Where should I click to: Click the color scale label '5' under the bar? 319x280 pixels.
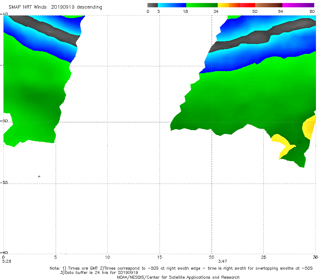(x=159, y=11)
